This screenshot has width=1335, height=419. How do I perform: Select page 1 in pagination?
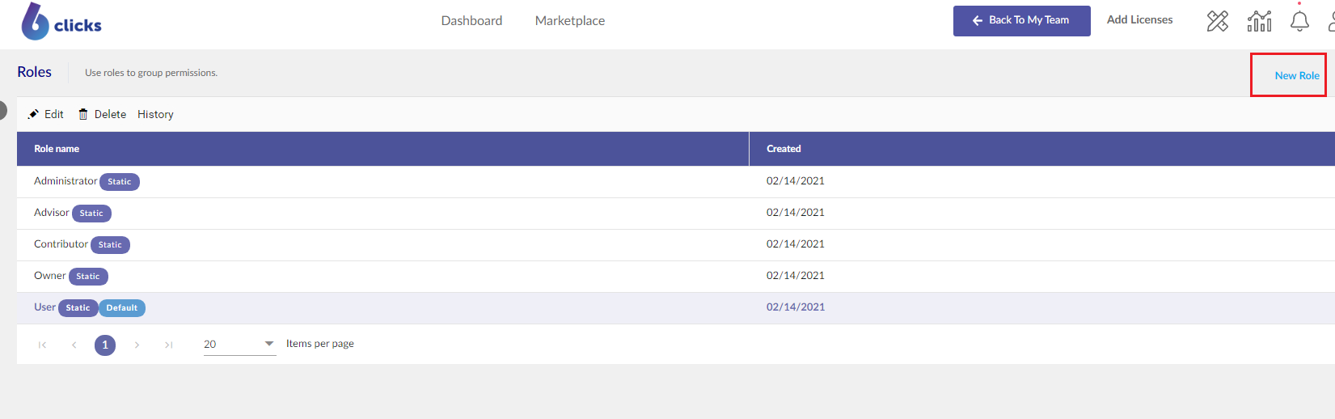click(x=105, y=345)
